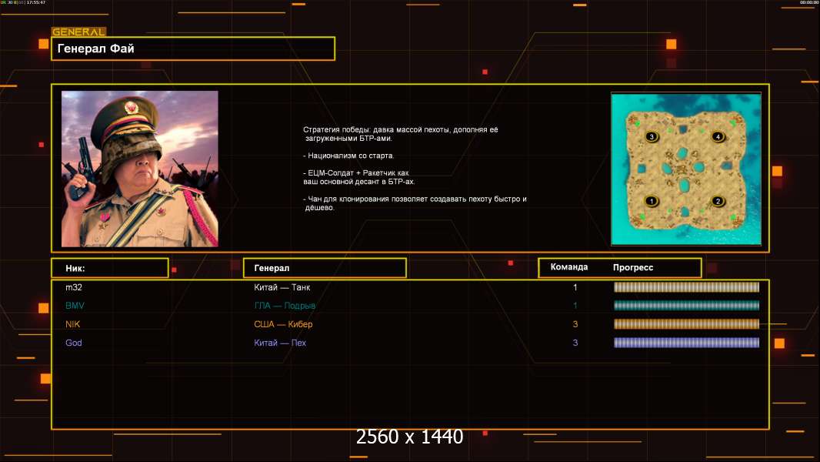Click the Китай — Пех general entry
The image size is (820, 462).
pyautogui.click(x=280, y=343)
